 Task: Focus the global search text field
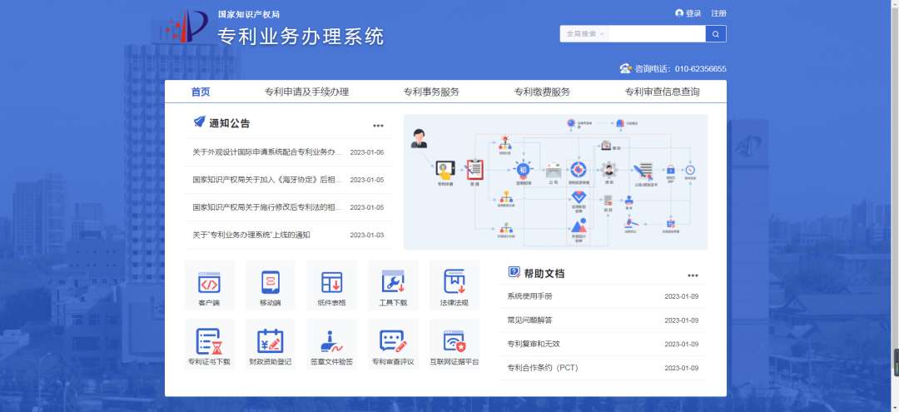657,34
